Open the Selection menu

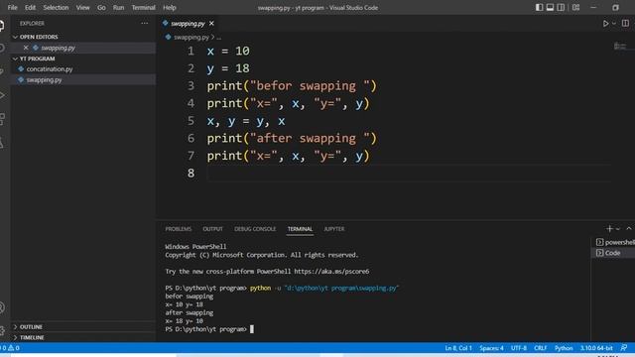56,7
